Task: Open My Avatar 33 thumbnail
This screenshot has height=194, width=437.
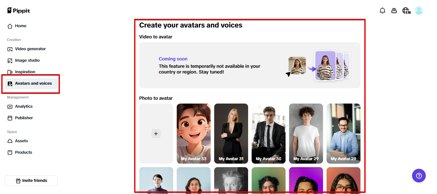Action: pos(193,134)
